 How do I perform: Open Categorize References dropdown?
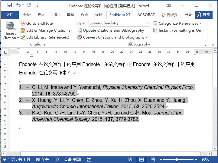pyautogui.click(x=177, y=23)
